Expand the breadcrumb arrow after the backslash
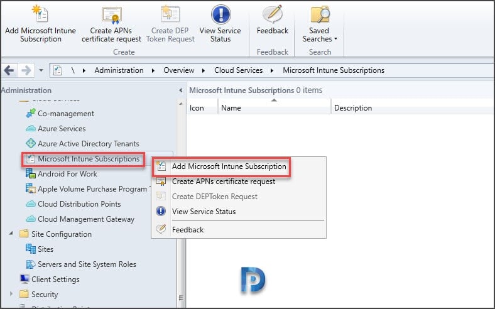 click(84, 70)
